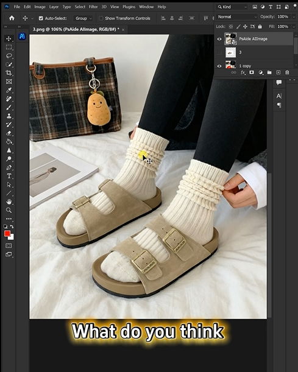Screen dimensions: 298x372
Task: Select the Horizontal Type tool
Action: pos(9,176)
